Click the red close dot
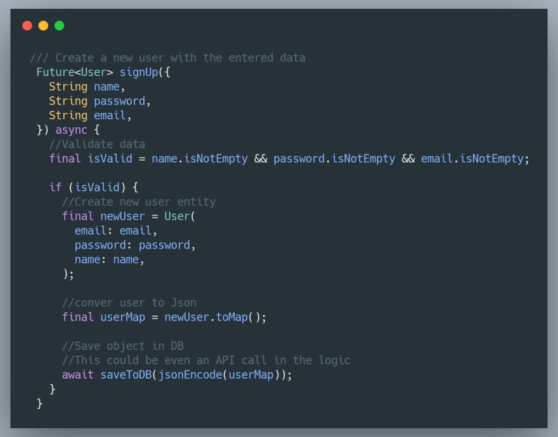 [x=27, y=25]
